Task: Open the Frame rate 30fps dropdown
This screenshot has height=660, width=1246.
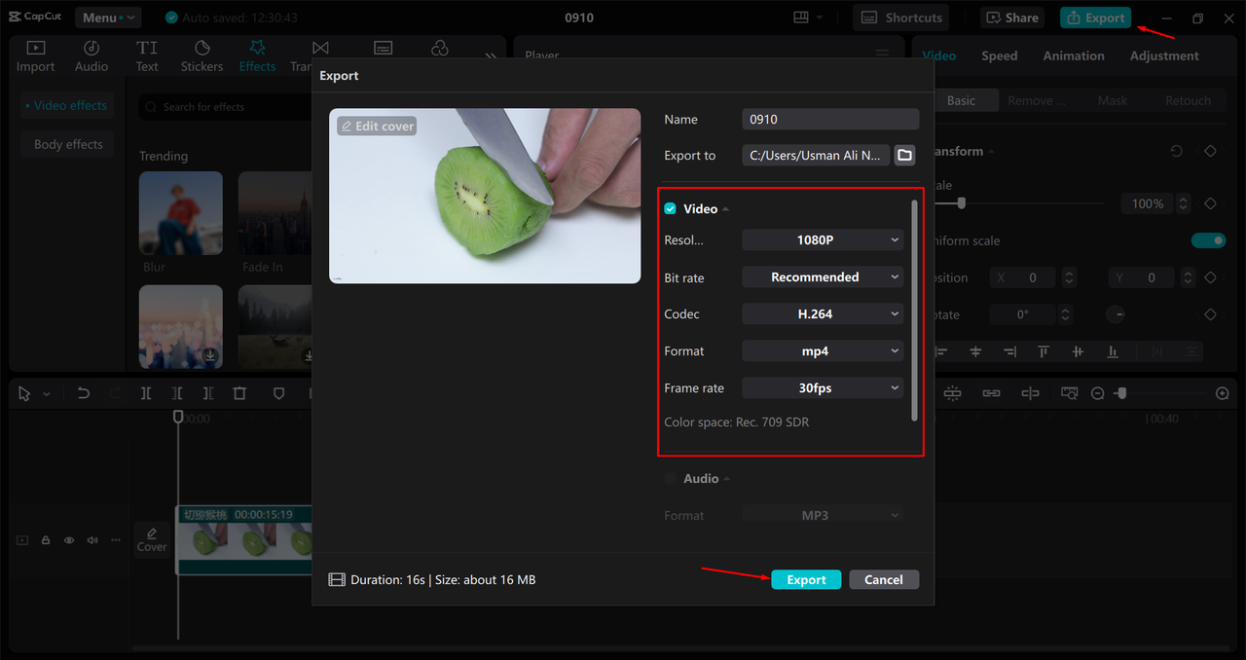Action: click(x=823, y=387)
